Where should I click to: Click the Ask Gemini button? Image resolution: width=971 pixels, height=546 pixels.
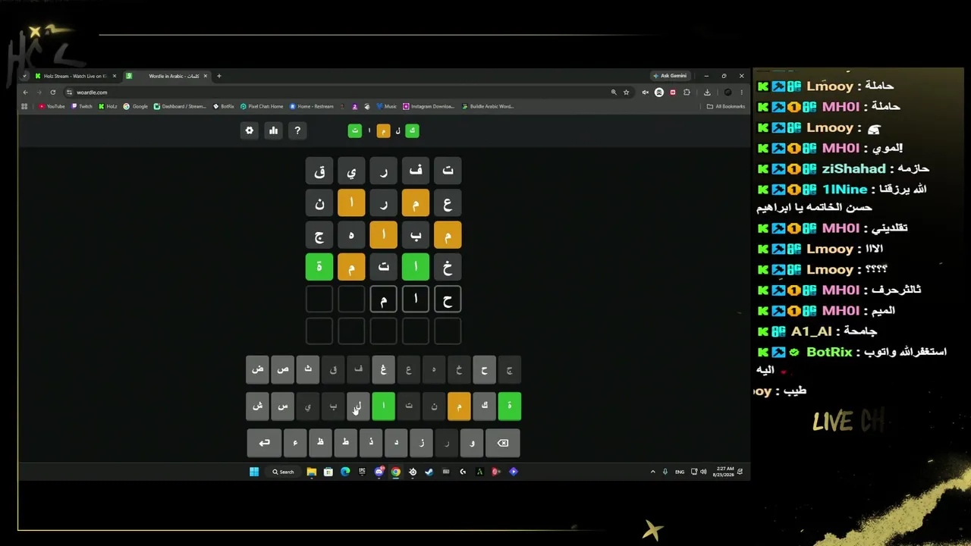pos(670,76)
